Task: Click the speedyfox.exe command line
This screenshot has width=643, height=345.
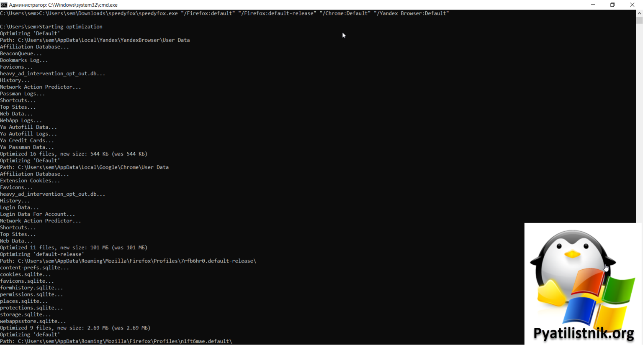Action: [x=224, y=13]
